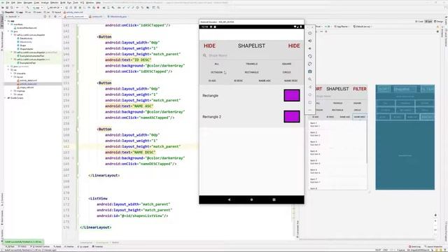Rotate the emulator left
Screen dimensions: 448x252
pyautogui.click(x=309, y=56)
